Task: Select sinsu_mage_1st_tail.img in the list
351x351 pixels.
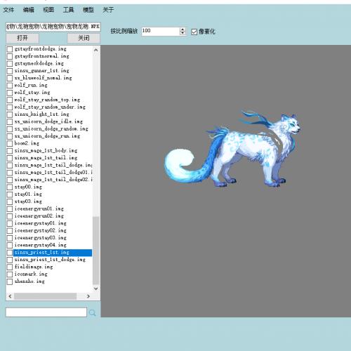Action: (46, 158)
